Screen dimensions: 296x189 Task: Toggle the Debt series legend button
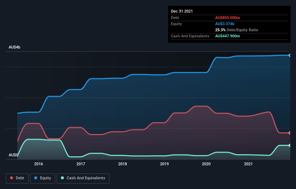[17, 178]
